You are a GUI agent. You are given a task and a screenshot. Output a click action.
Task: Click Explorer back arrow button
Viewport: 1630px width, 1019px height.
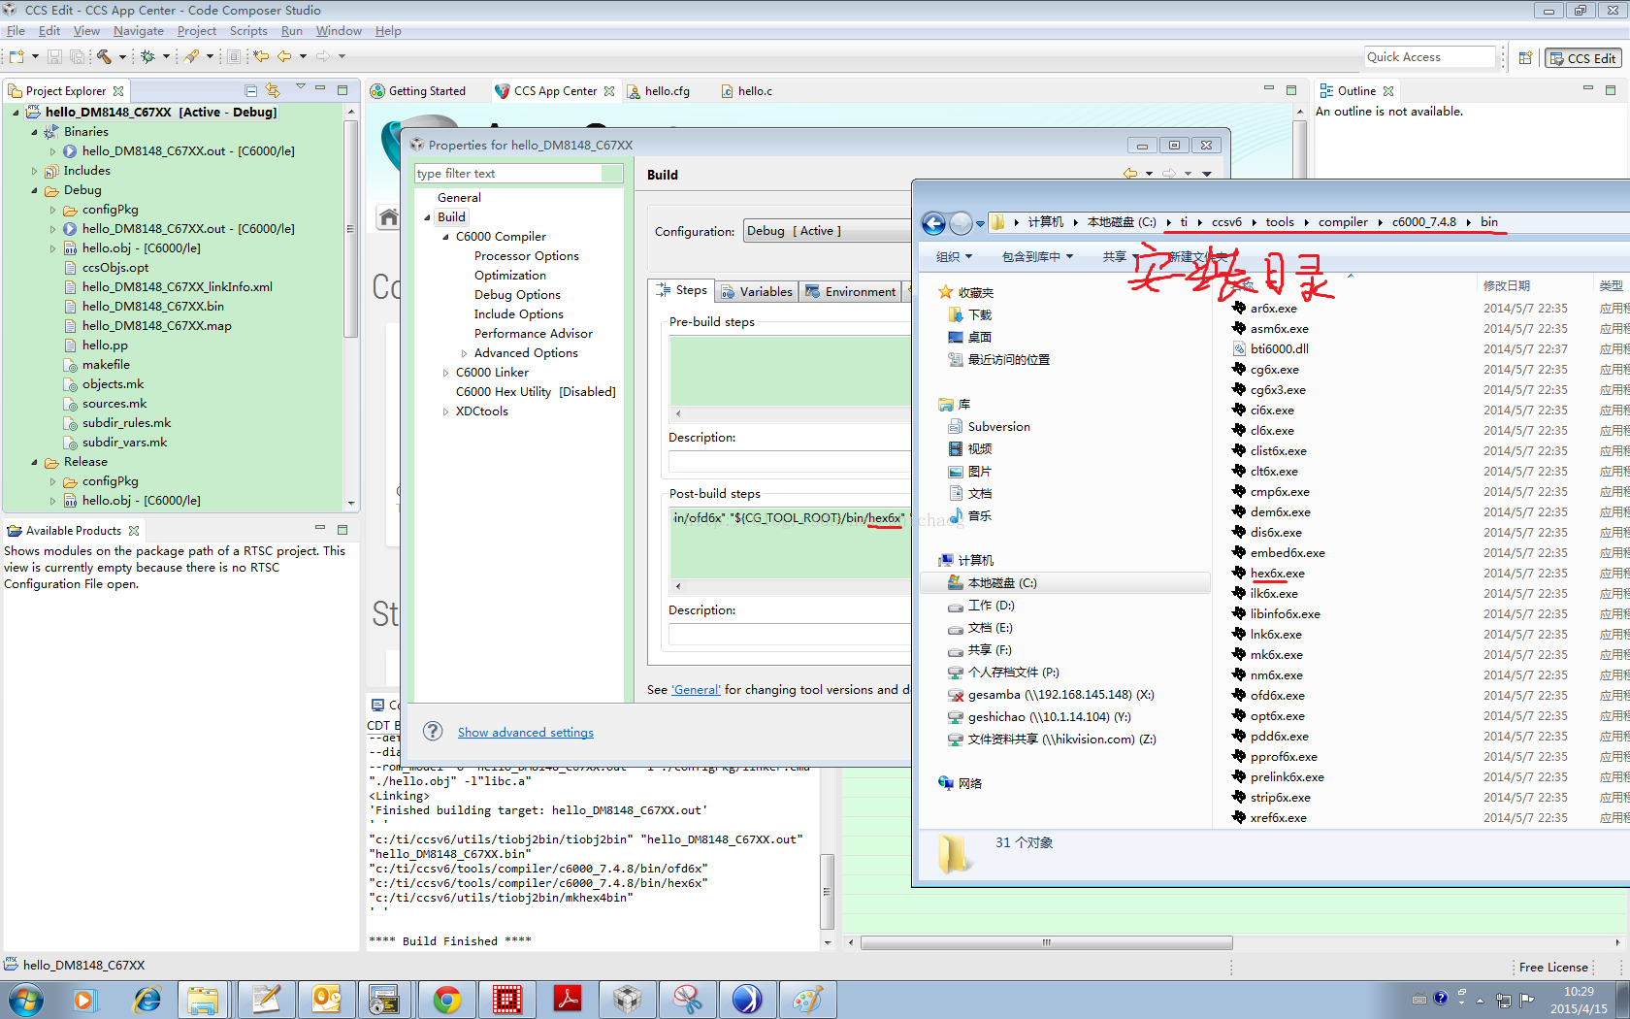pyautogui.click(x=933, y=223)
